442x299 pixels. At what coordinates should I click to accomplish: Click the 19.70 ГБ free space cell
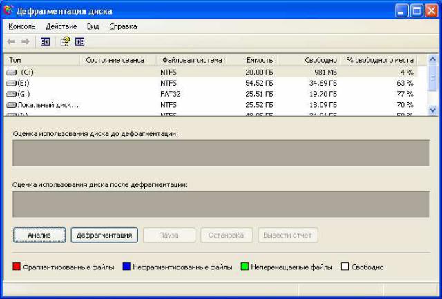pos(323,94)
